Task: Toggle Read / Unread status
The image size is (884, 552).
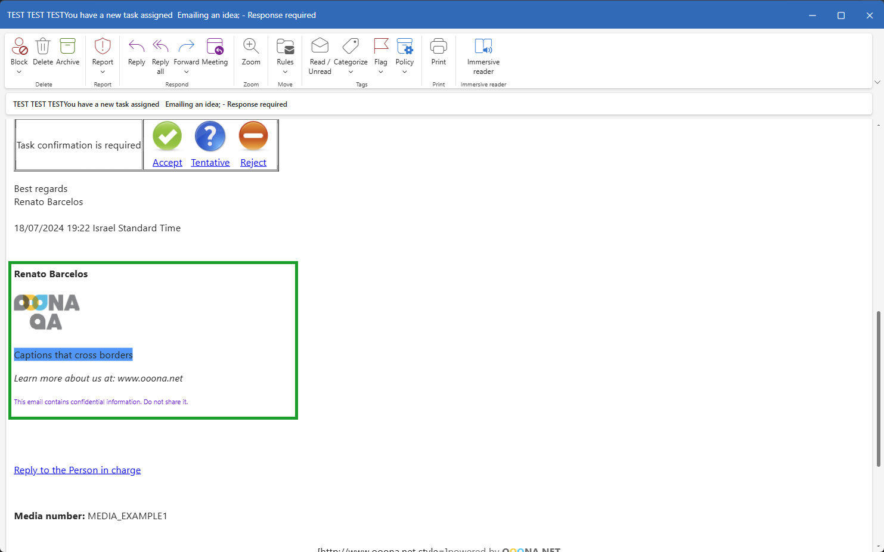Action: 320,46
